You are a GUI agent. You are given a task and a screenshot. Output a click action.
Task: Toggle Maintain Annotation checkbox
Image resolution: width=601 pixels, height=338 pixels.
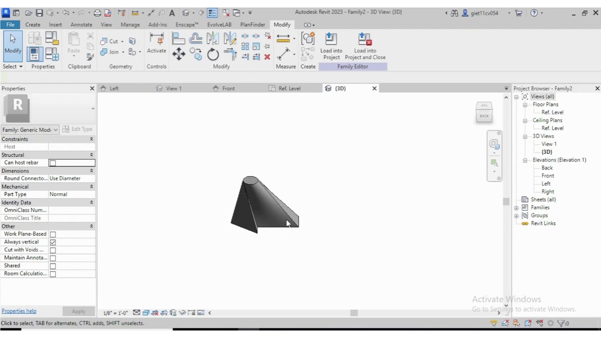(53, 258)
